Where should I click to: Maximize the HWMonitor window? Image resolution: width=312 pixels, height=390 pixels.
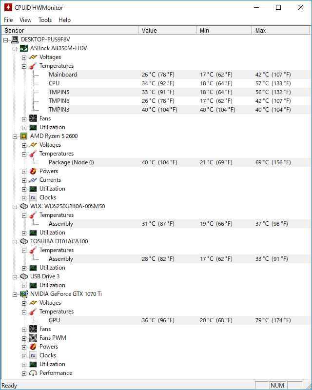click(278, 7)
